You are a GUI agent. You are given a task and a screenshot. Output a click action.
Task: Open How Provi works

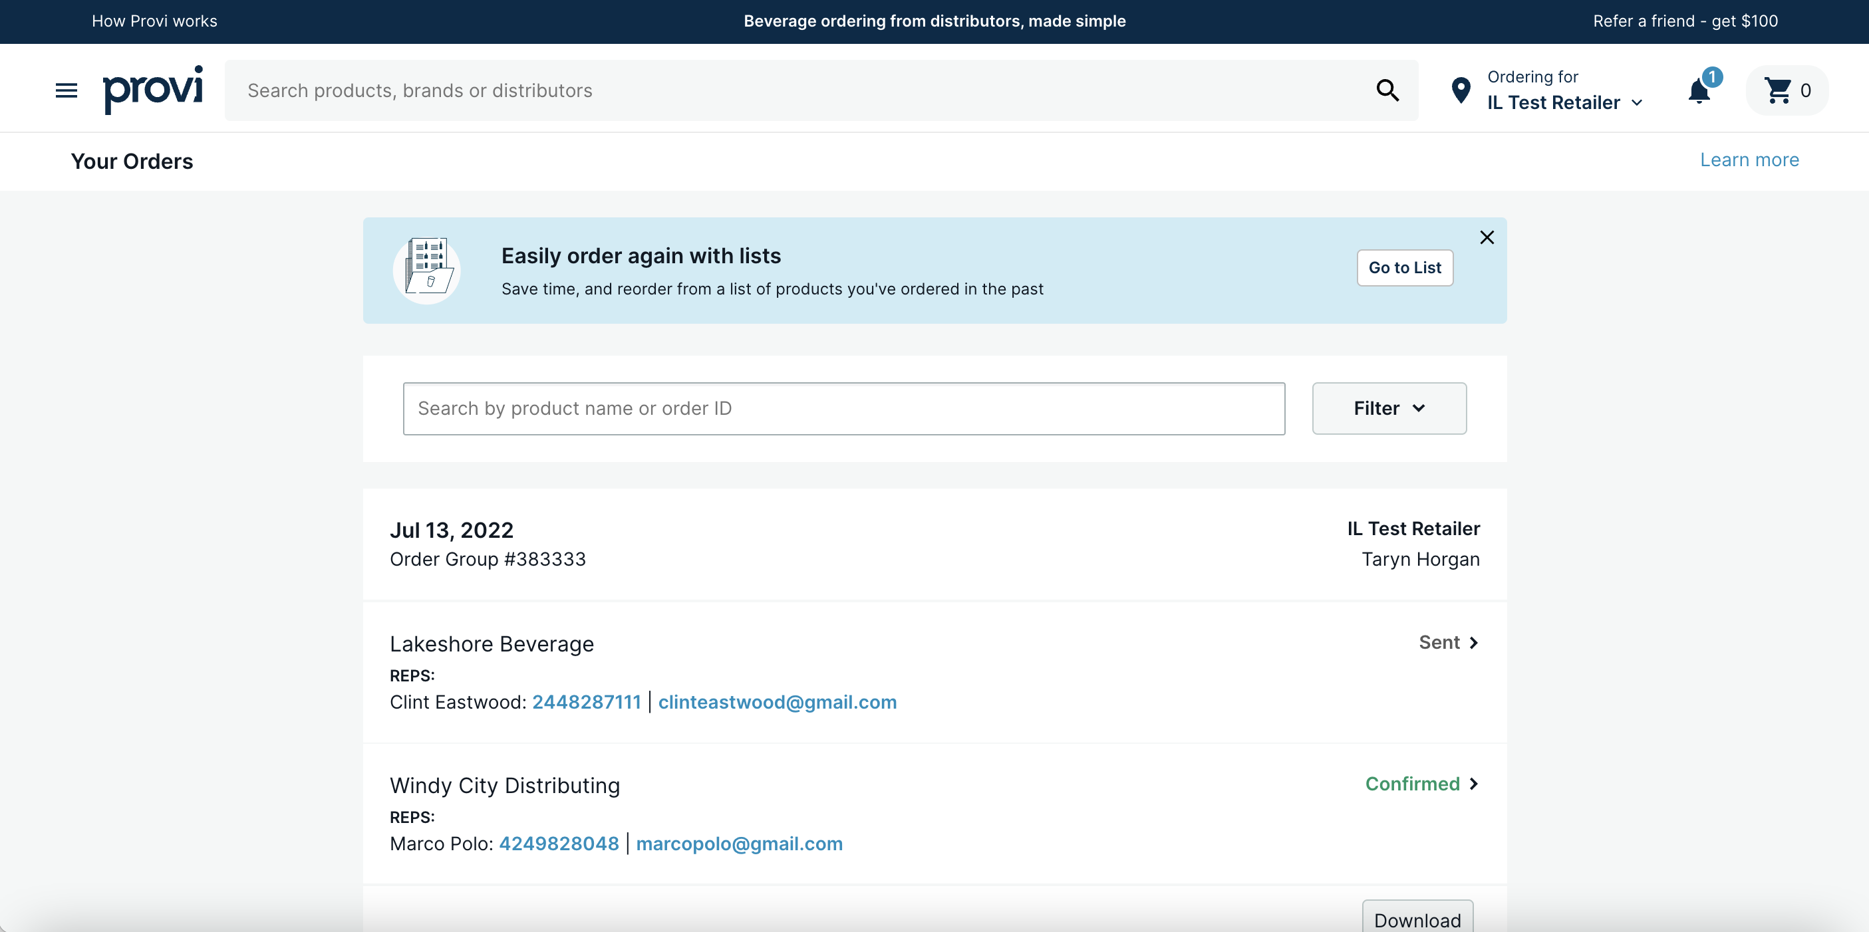[x=154, y=21]
